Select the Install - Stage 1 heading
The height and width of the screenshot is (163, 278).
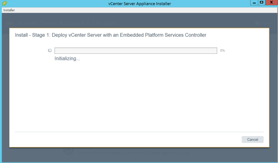[110, 35]
